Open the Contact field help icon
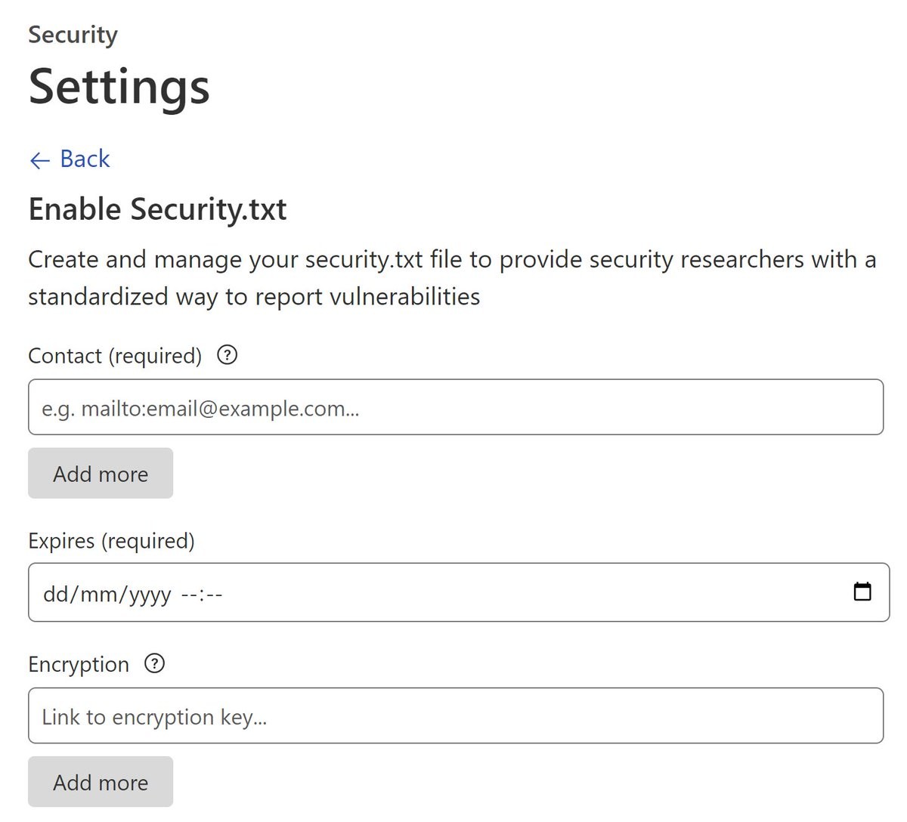The width and height of the screenshot is (907, 822). point(227,355)
